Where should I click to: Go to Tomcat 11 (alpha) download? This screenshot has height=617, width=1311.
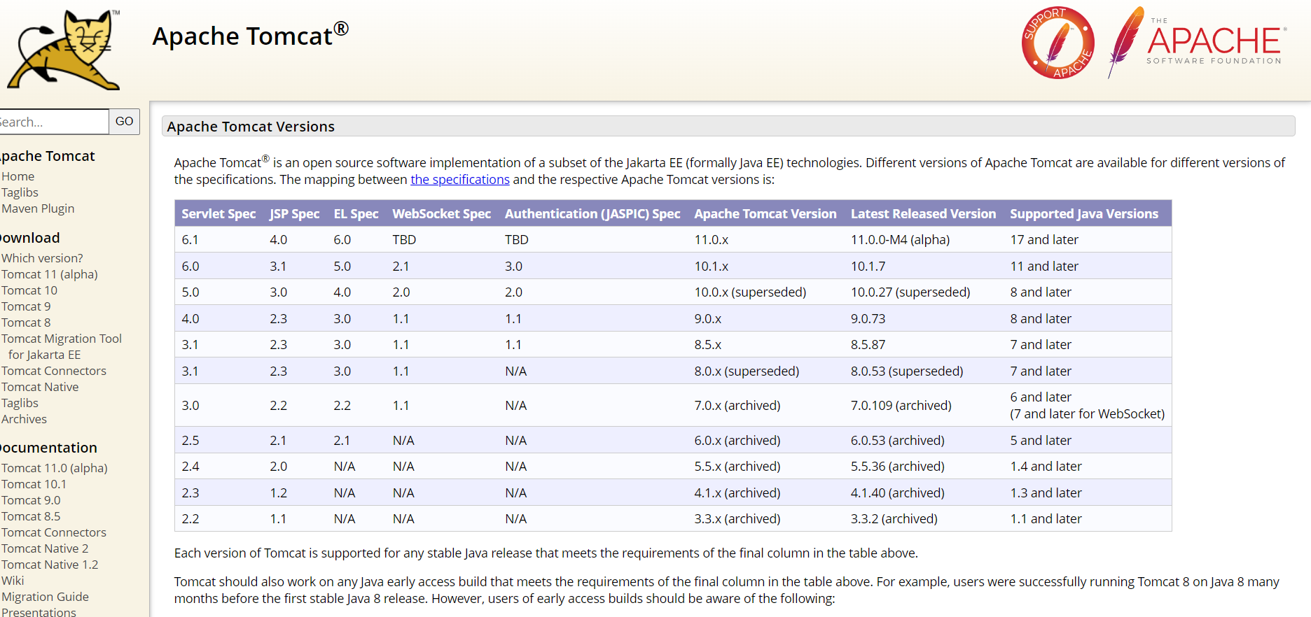click(50, 274)
